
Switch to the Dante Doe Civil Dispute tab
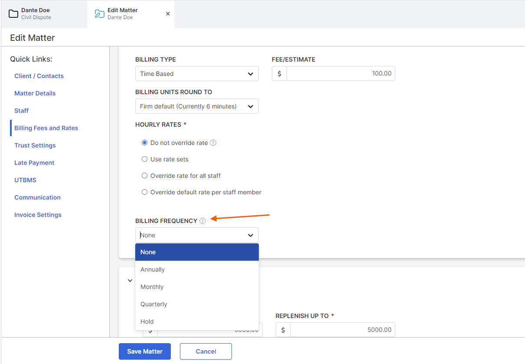(44, 14)
